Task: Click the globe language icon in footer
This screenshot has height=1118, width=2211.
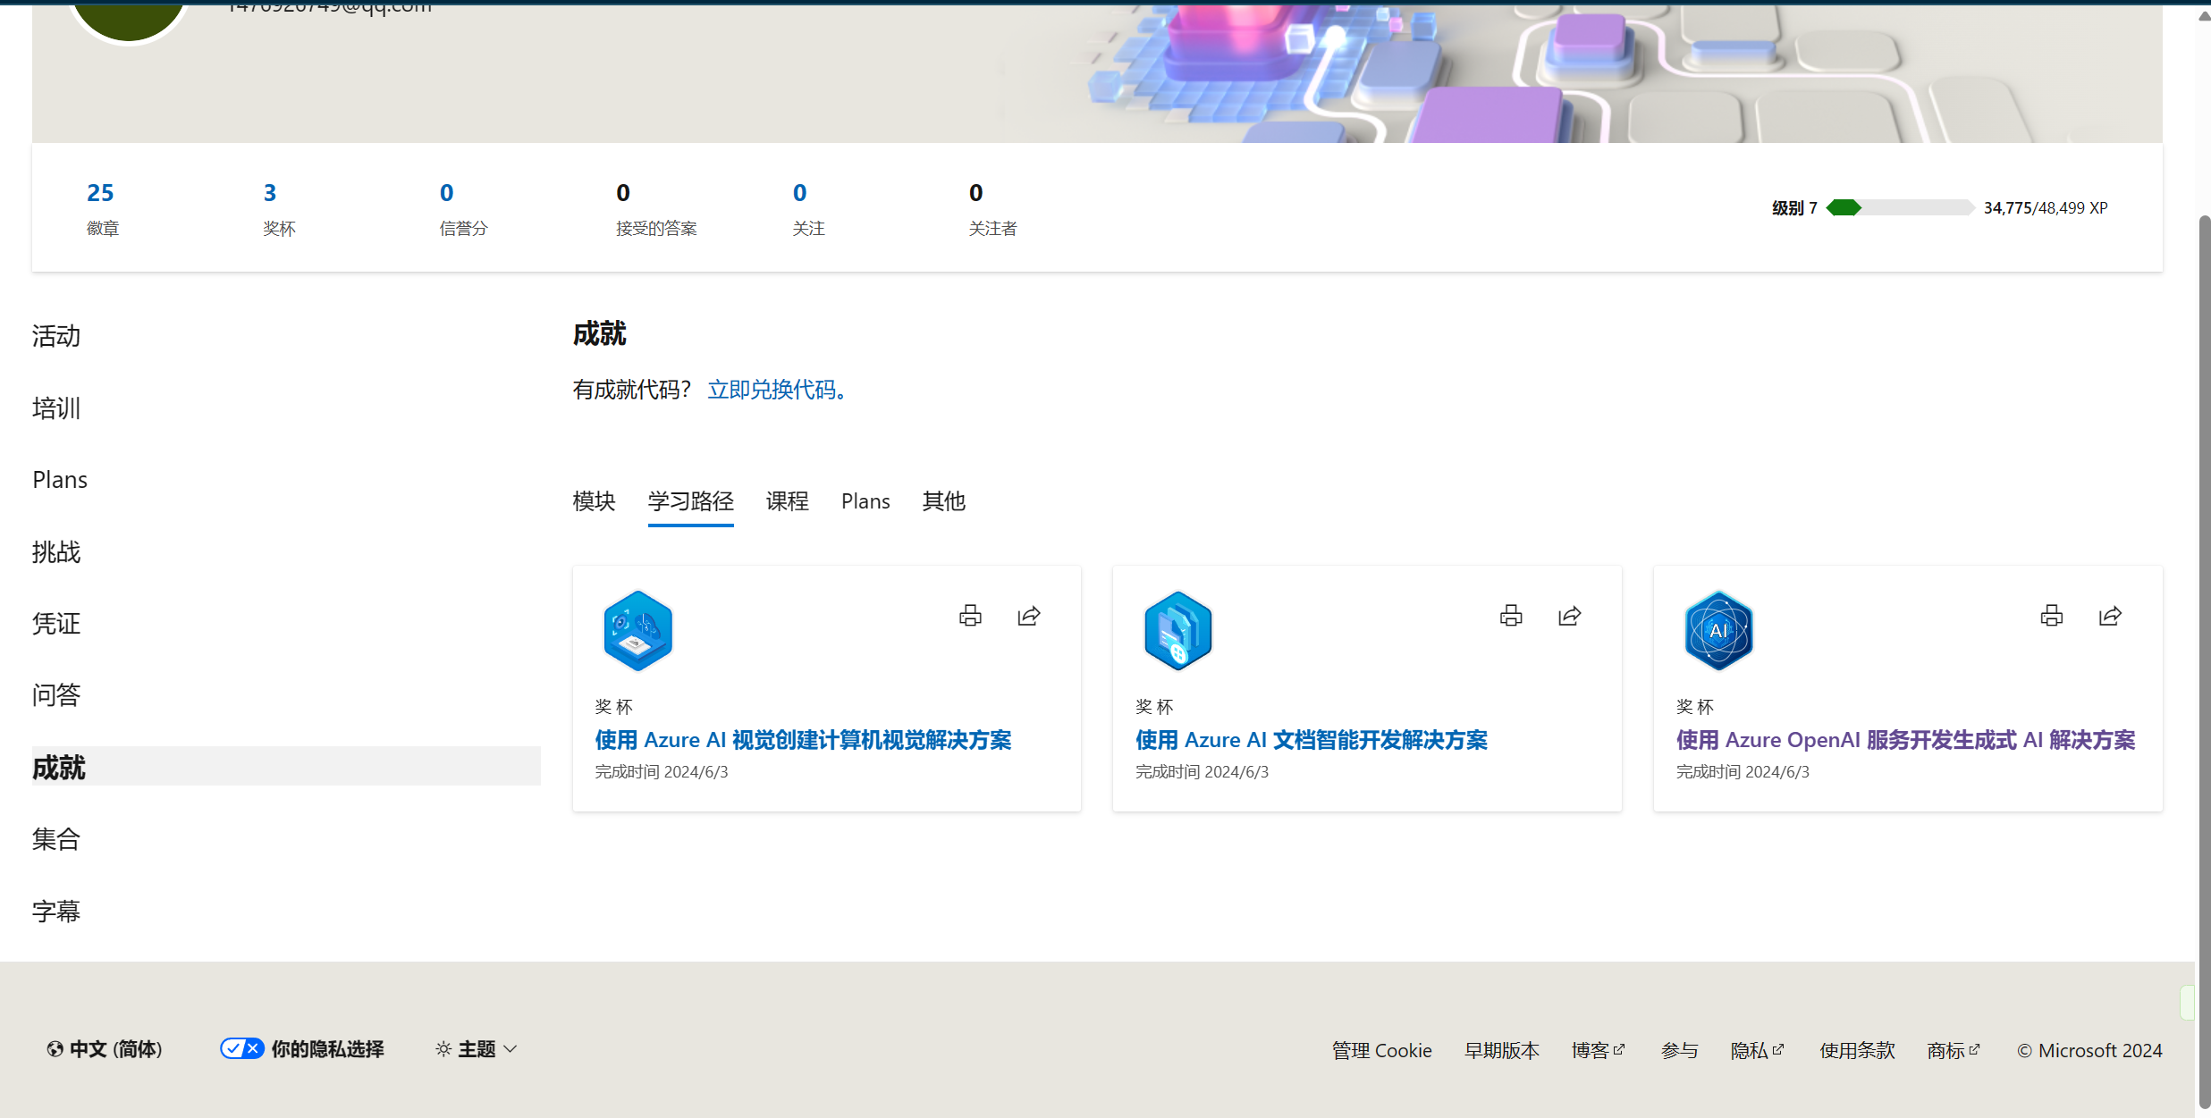Action: (x=55, y=1049)
